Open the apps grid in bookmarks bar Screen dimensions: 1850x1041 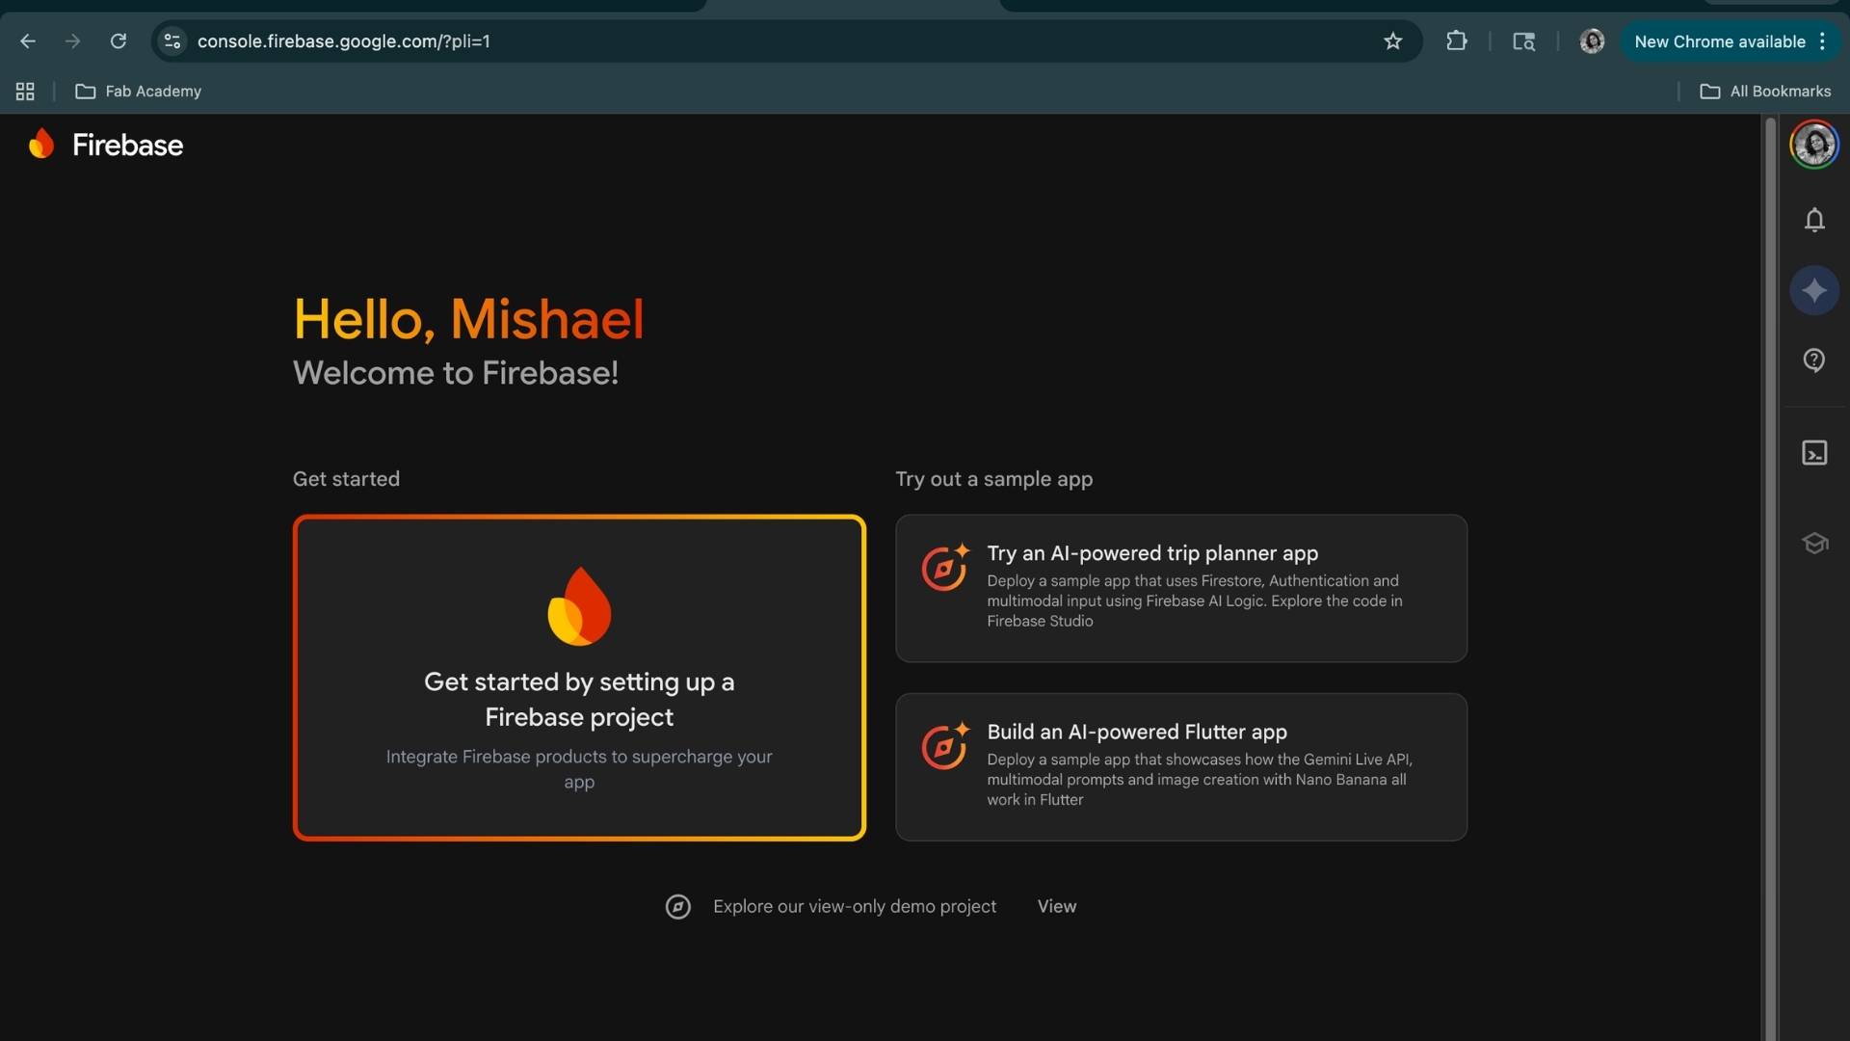(x=25, y=92)
